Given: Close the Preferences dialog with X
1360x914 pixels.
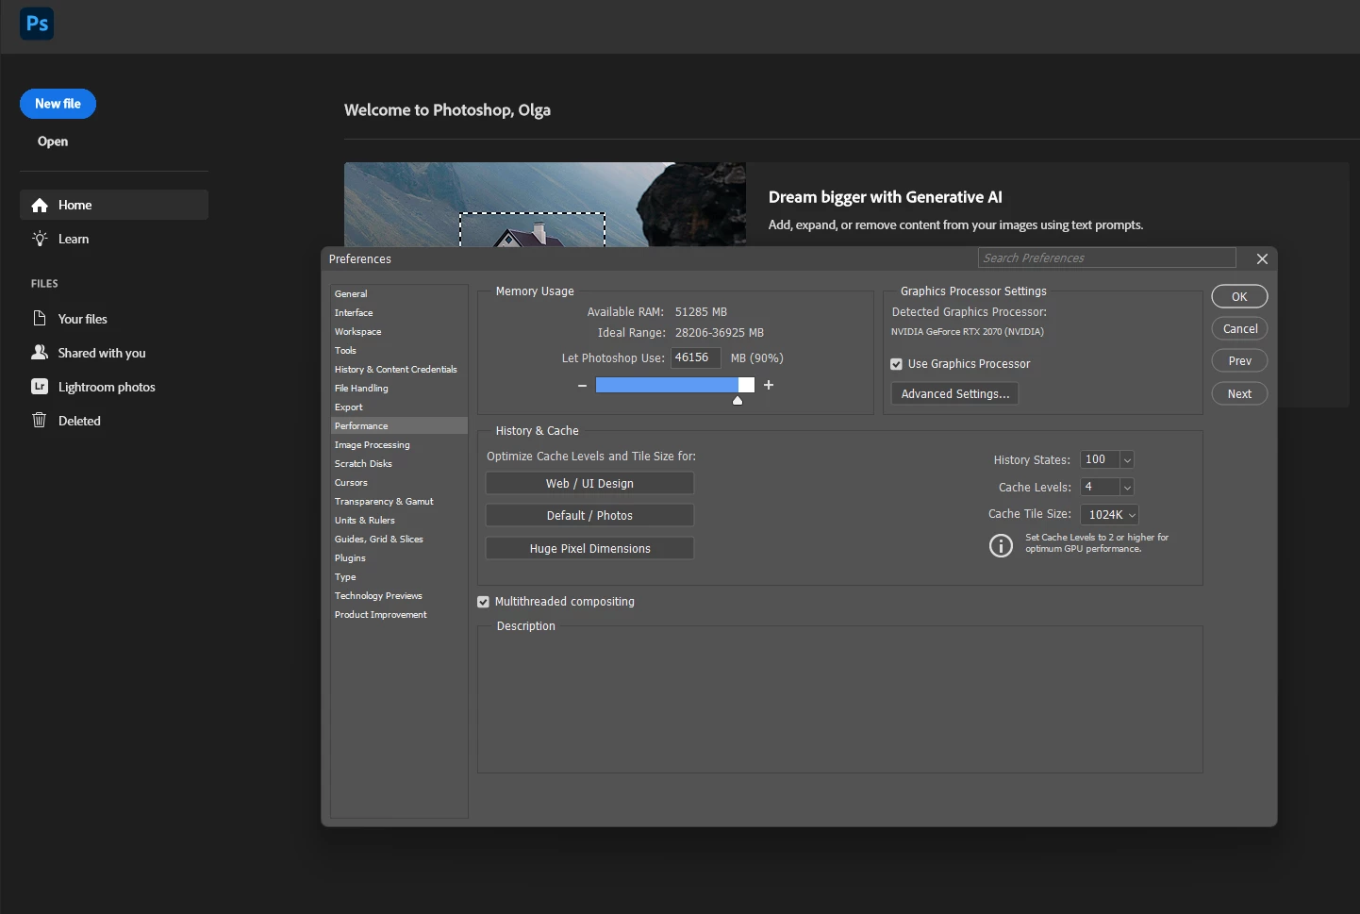Looking at the screenshot, I should click(1262, 258).
